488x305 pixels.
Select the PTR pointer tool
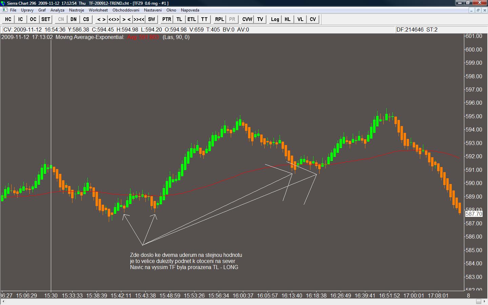click(167, 19)
